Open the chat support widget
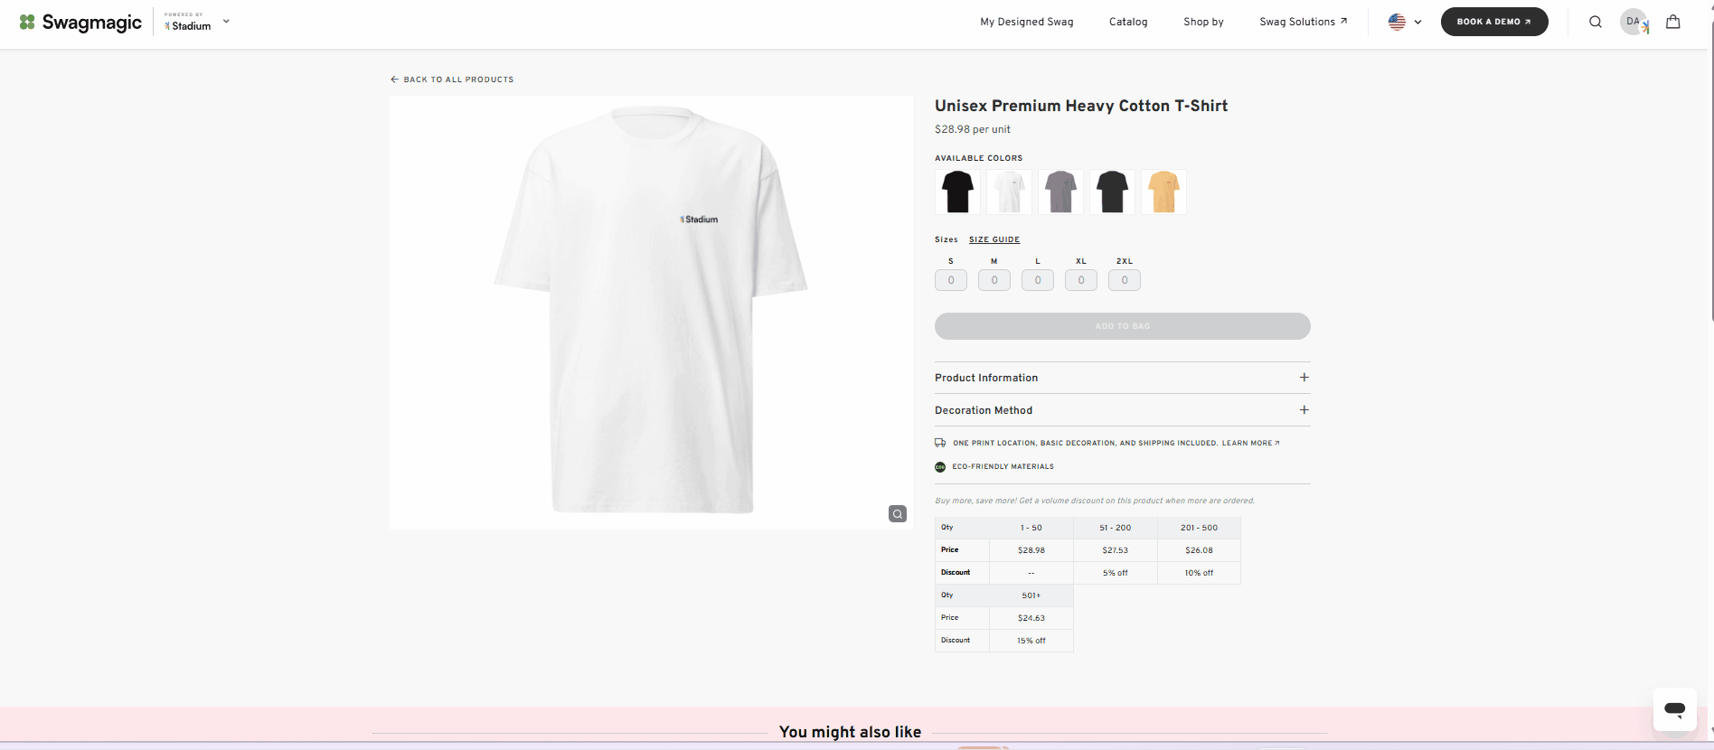The width and height of the screenshot is (1714, 750). click(1675, 709)
